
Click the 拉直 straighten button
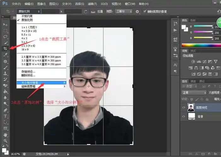click(x=100, y=12)
